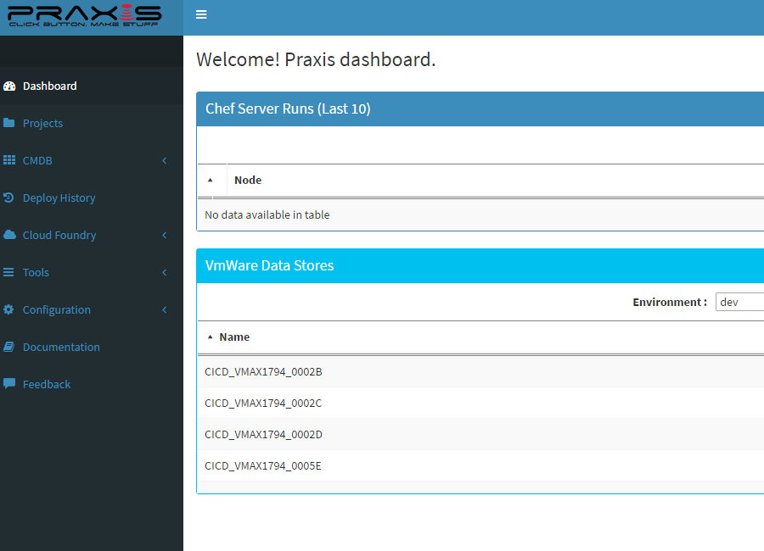
Task: Click the Tools list icon
Action: pos(9,272)
